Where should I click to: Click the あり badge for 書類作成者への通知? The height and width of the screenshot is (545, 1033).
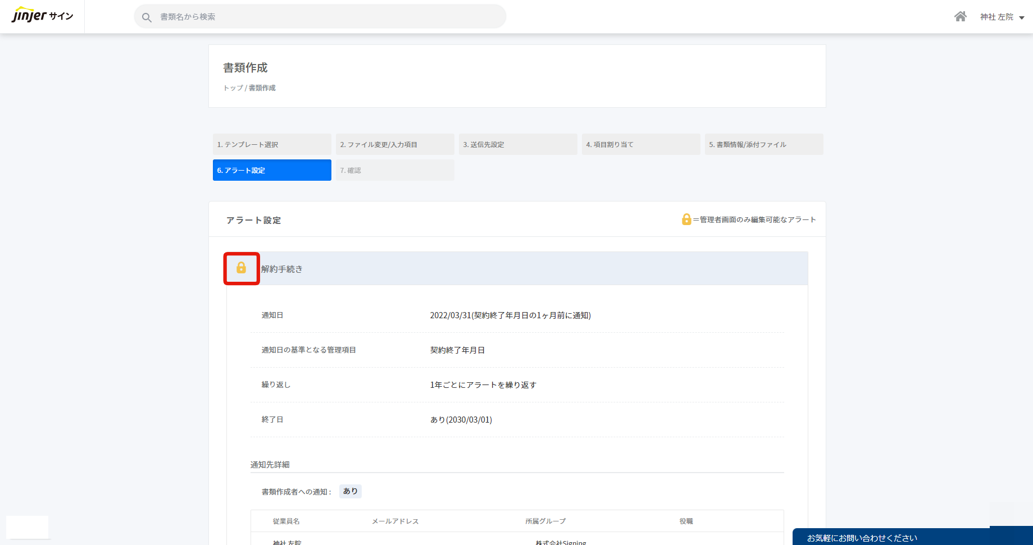pyautogui.click(x=351, y=491)
